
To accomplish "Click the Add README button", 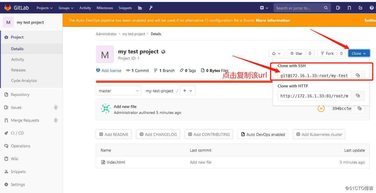I will 114,134.
